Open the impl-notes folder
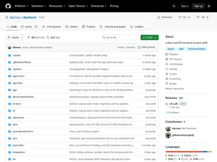Viewport: 217px width, 162px height. pos(18,145)
